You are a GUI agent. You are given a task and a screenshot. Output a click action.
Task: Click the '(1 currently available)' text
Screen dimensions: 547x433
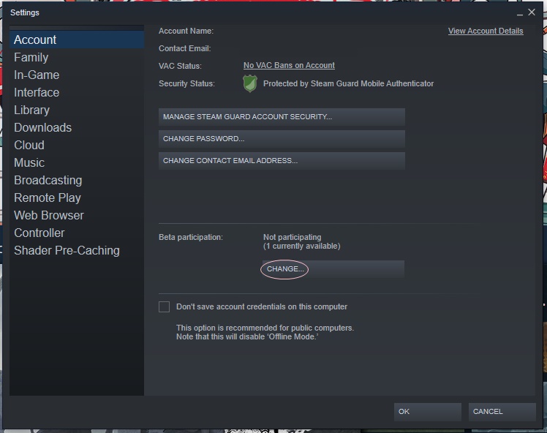pos(302,246)
